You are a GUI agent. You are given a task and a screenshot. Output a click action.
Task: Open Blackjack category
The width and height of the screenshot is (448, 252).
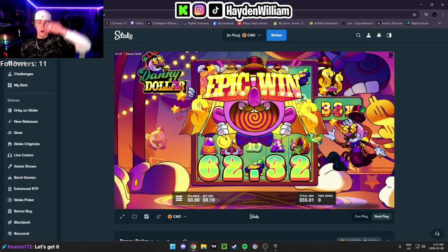22,222
